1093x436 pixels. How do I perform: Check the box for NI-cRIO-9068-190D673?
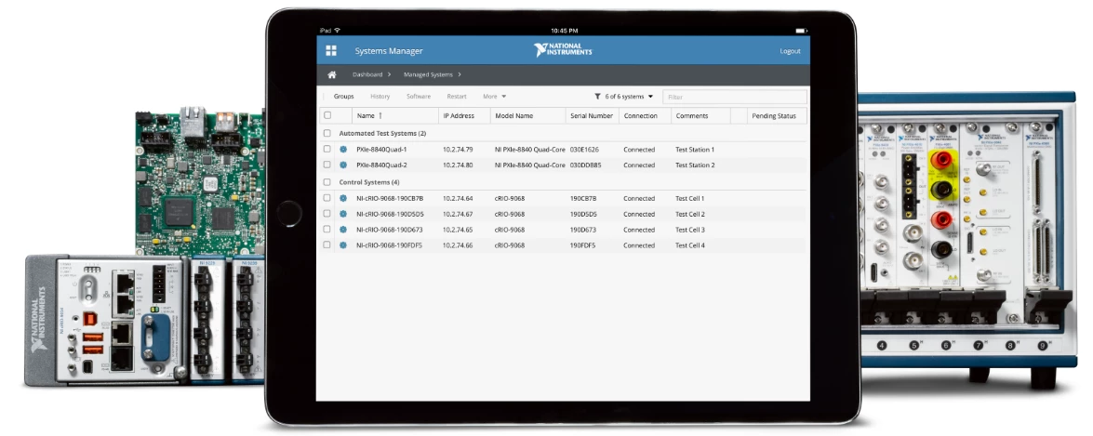(327, 230)
